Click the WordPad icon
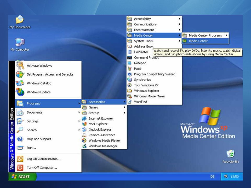The image size is (251, 188). (129, 102)
